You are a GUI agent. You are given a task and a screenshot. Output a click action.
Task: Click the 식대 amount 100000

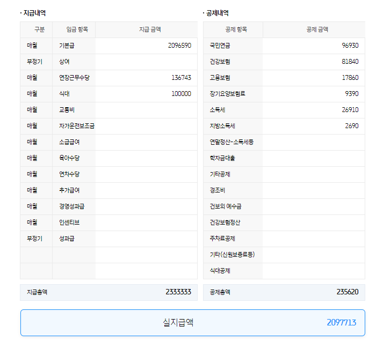[x=181, y=94]
